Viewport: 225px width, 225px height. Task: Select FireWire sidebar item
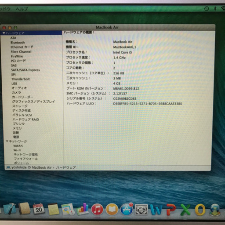[x=17, y=56]
